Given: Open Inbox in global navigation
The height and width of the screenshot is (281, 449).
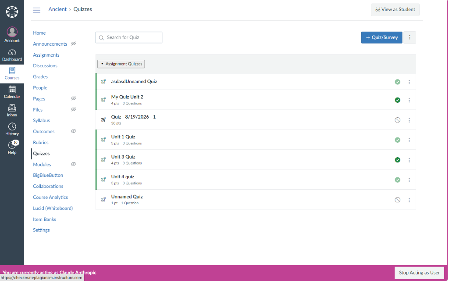Looking at the screenshot, I should tap(12, 111).
